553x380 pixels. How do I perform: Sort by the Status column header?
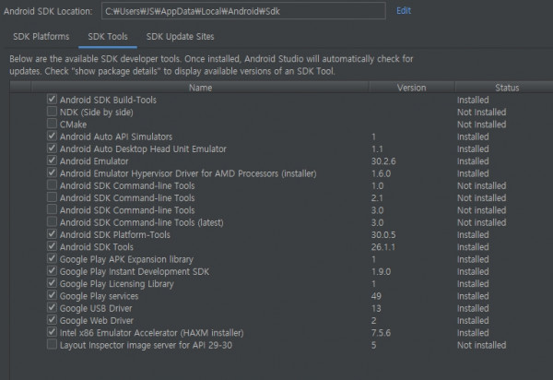point(507,88)
